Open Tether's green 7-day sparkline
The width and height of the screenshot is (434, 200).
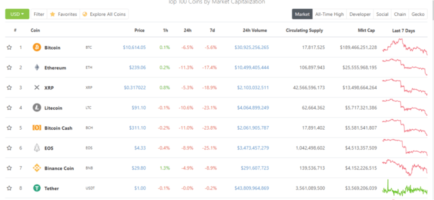click(x=405, y=188)
